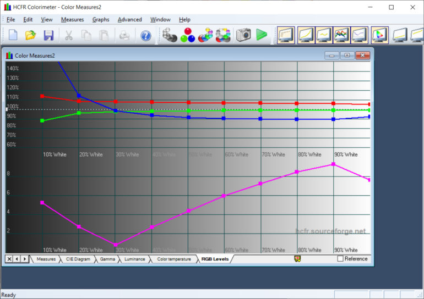
Task: Switch to the Luminance tab
Action: click(134, 259)
